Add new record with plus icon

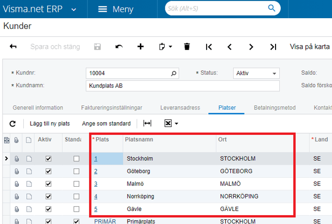coord(140,47)
